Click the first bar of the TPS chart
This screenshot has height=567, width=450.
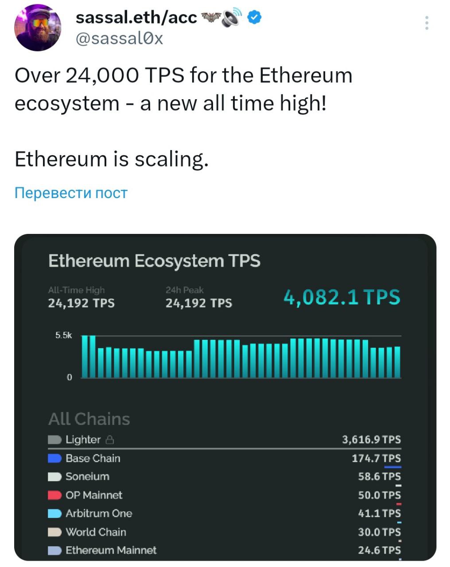point(85,357)
